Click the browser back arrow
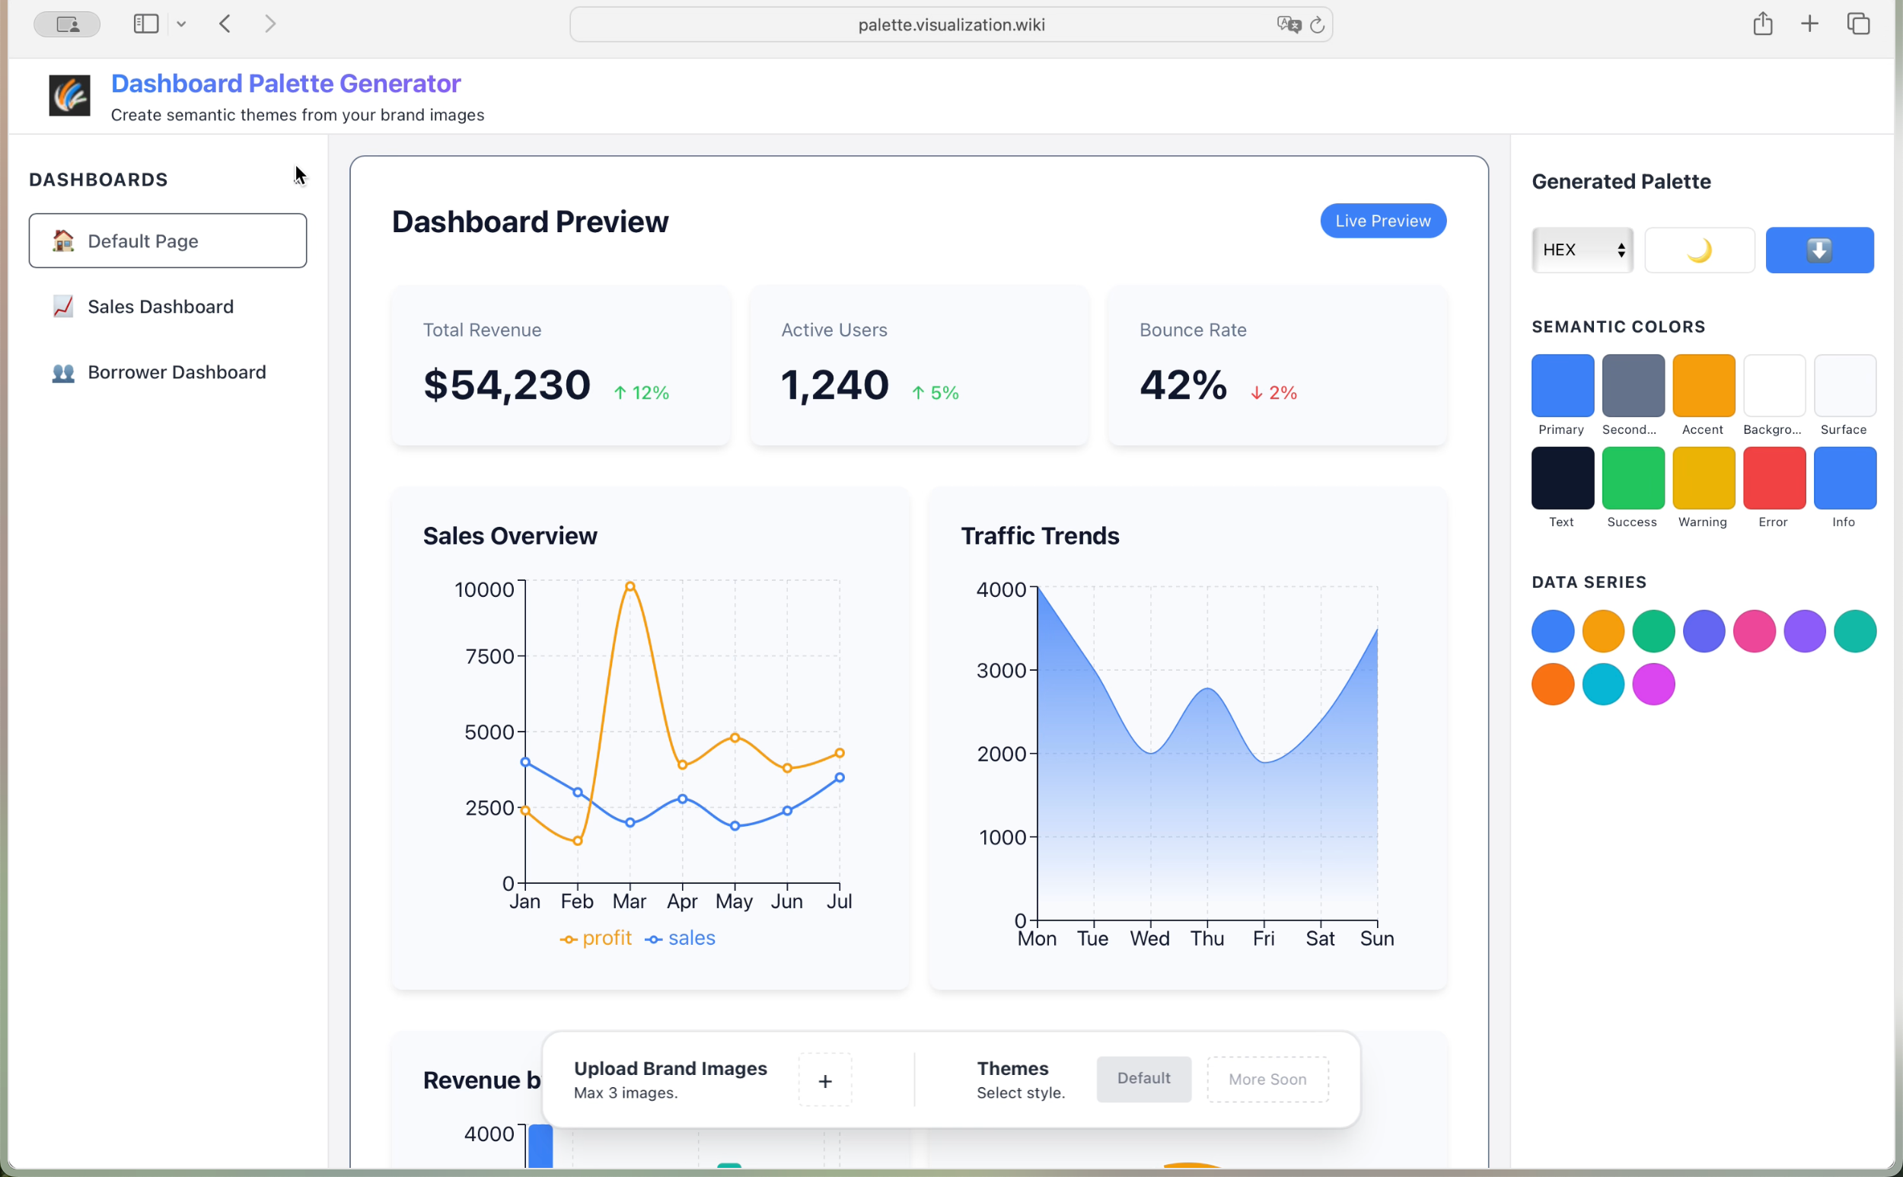Image resolution: width=1903 pixels, height=1177 pixels. pos(225,24)
